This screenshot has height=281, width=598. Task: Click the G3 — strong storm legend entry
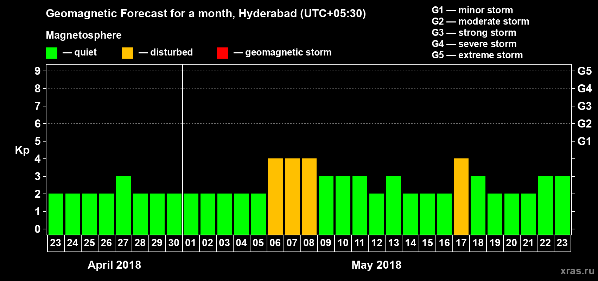[474, 33]
